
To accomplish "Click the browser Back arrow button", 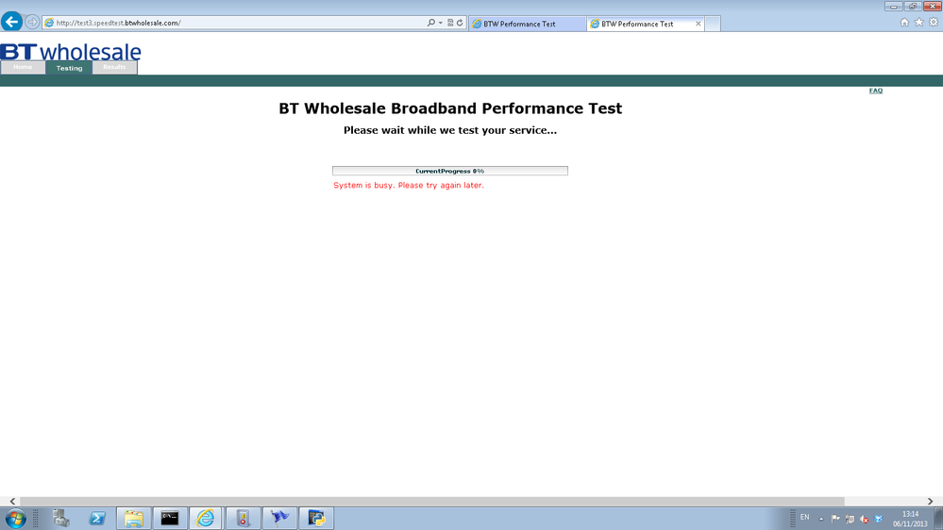I will tap(11, 23).
